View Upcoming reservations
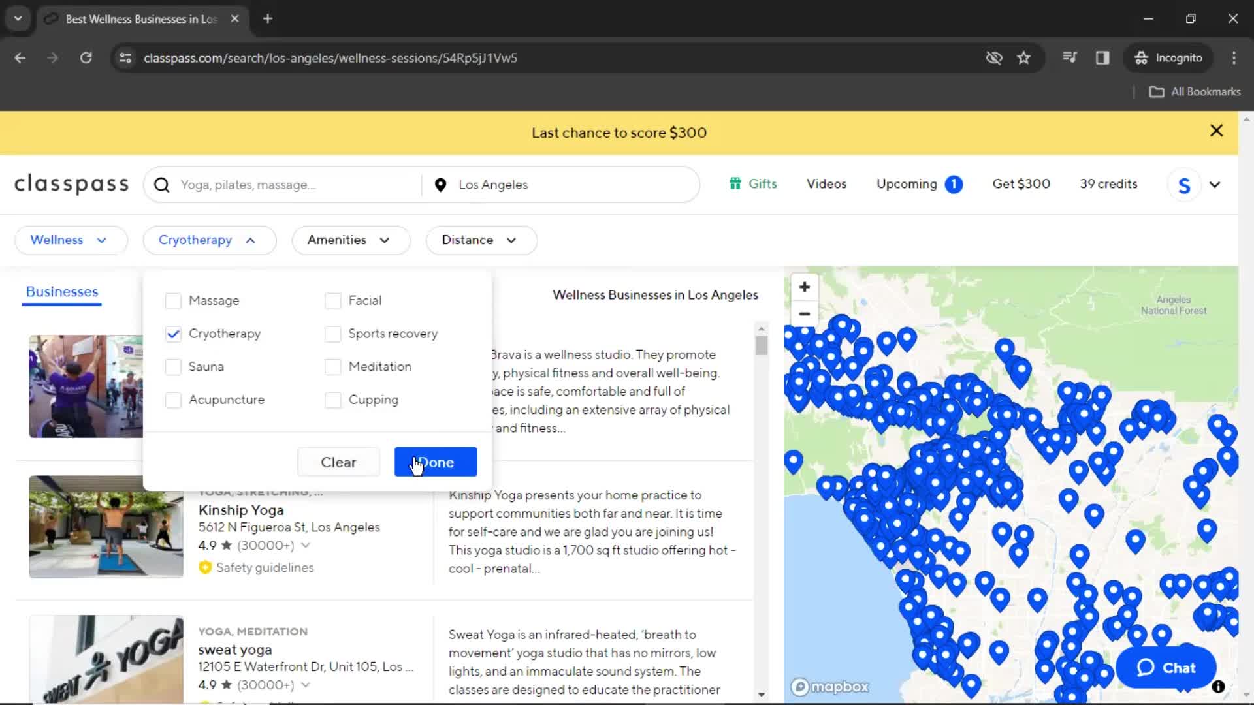Viewport: 1254px width, 705px height. [919, 184]
